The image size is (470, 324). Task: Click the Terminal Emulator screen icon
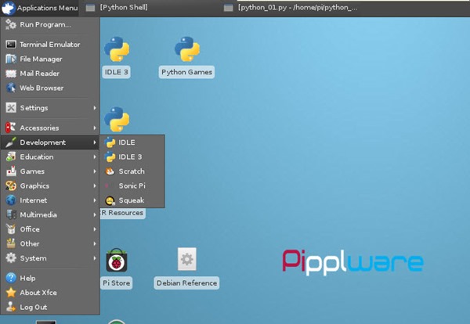11,45
